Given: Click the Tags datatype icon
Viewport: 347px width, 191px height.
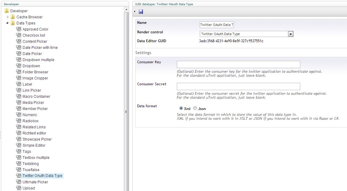Looking at the screenshot, I should pyautogui.click(x=19, y=151).
